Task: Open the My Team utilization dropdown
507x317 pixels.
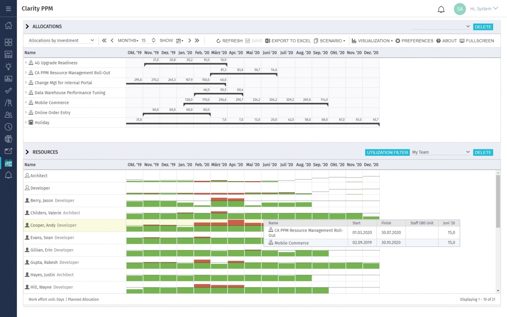Action: click(441, 152)
